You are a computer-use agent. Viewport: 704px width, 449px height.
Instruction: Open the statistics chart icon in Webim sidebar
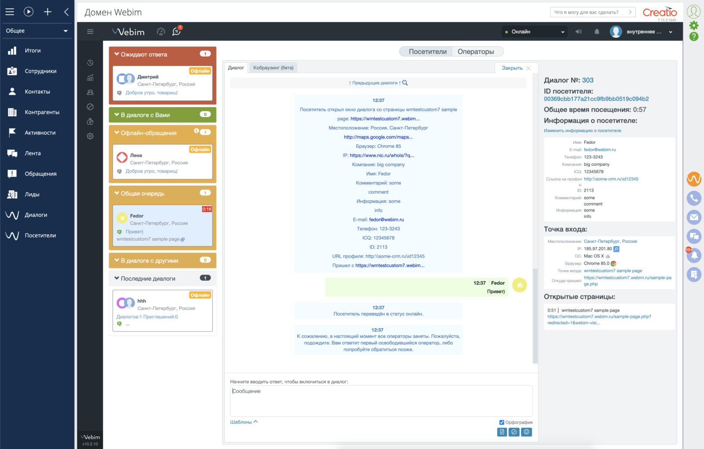(90, 77)
